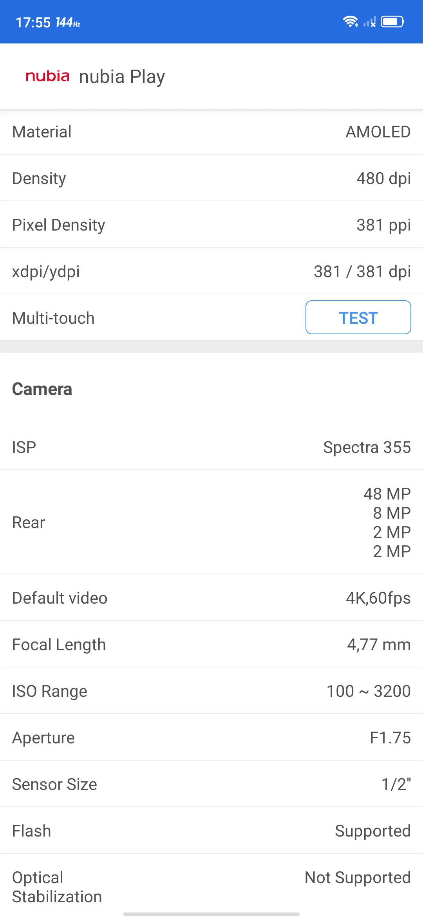Select the Material AMOLED row
The image size is (423, 916).
tap(211, 132)
